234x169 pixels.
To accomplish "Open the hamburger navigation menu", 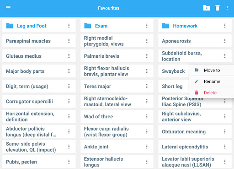I will (8, 8).
